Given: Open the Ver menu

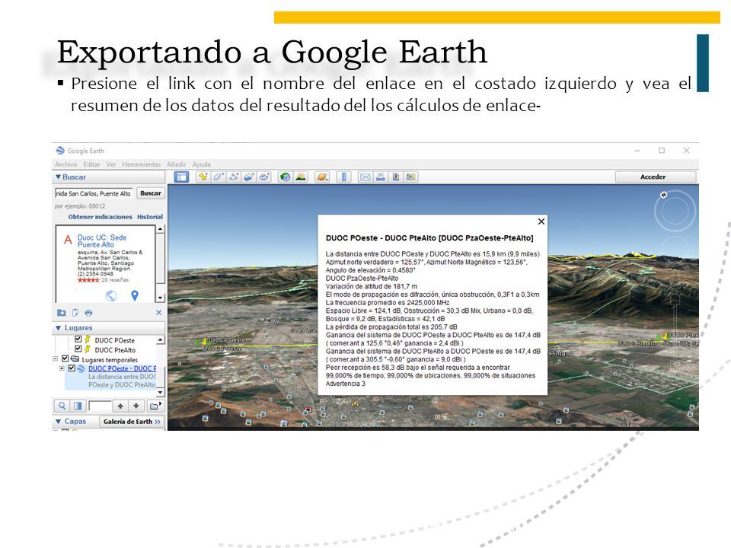Looking at the screenshot, I should [111, 164].
